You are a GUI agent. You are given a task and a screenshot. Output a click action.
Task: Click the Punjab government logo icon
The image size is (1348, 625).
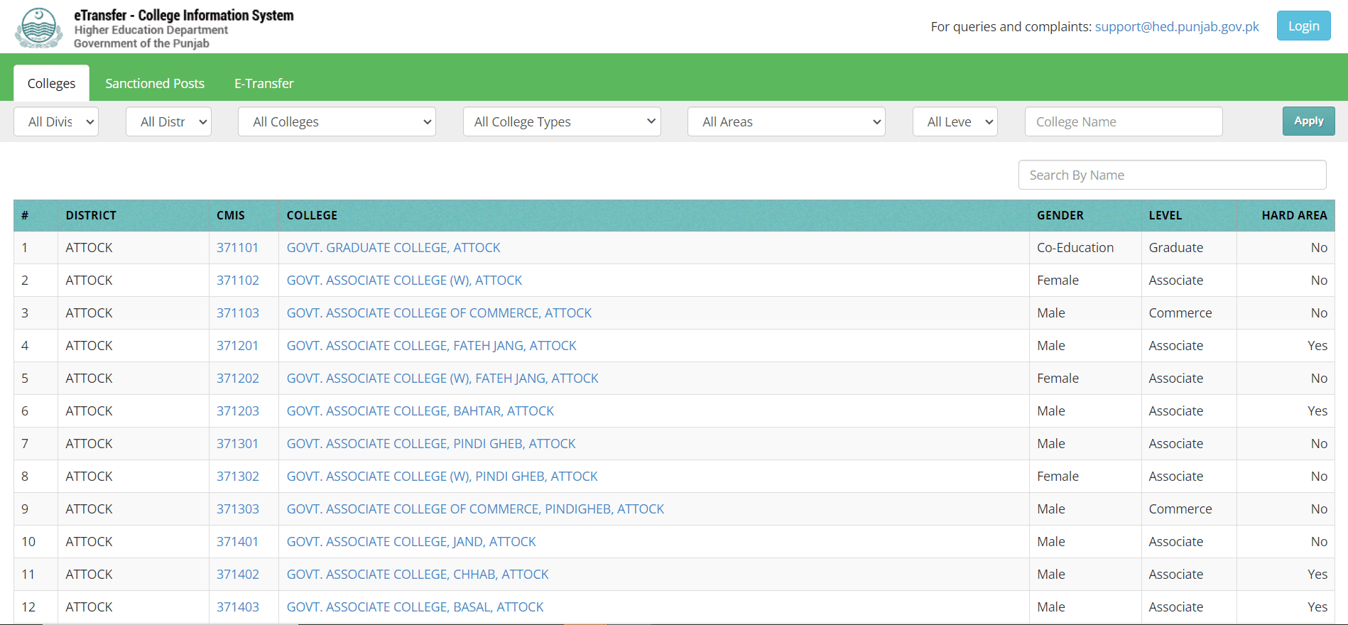(38, 28)
